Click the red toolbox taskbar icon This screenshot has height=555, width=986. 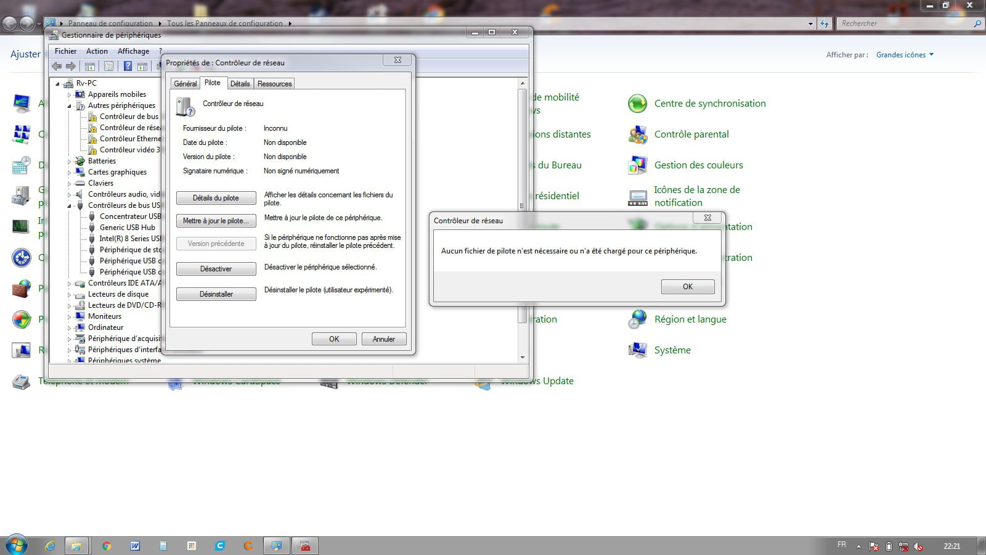point(305,546)
